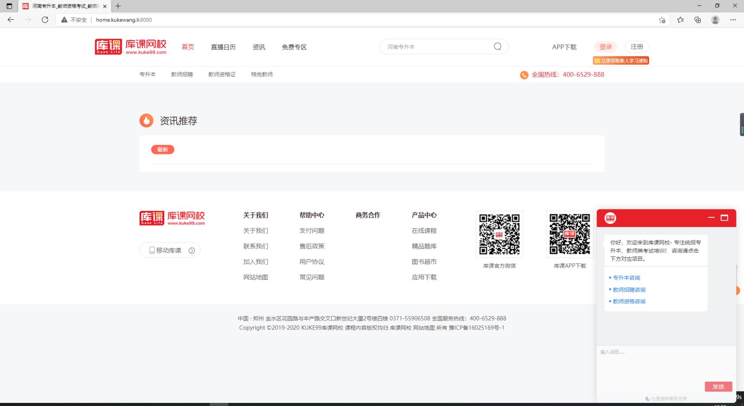The image size is (744, 406).
Task: Open footer link 网站地图
Action: coord(256,277)
